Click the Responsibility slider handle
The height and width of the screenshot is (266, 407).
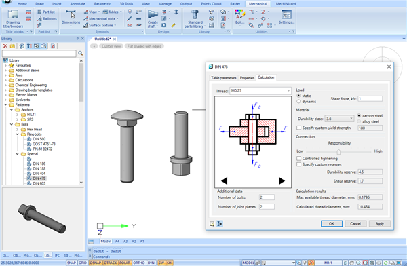coord(338,151)
